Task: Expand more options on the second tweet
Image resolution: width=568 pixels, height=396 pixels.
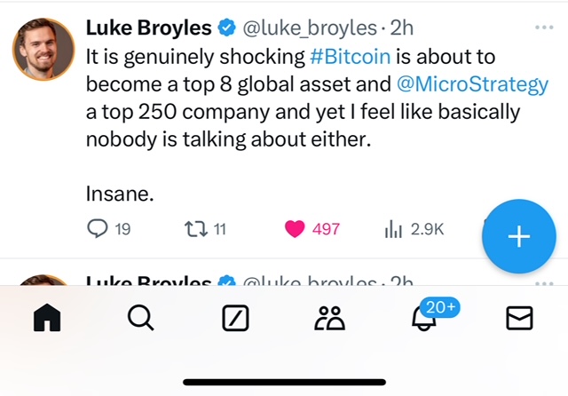Action: 543,283
